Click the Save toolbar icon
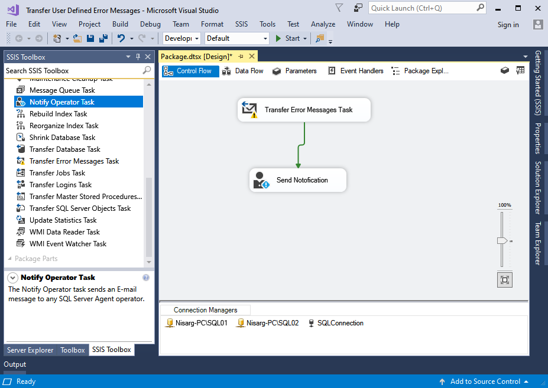This screenshot has width=548, height=388. (x=90, y=38)
